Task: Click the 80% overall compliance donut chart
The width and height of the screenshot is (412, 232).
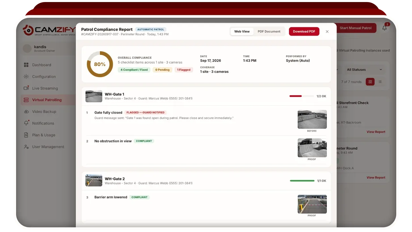Action: (x=100, y=64)
